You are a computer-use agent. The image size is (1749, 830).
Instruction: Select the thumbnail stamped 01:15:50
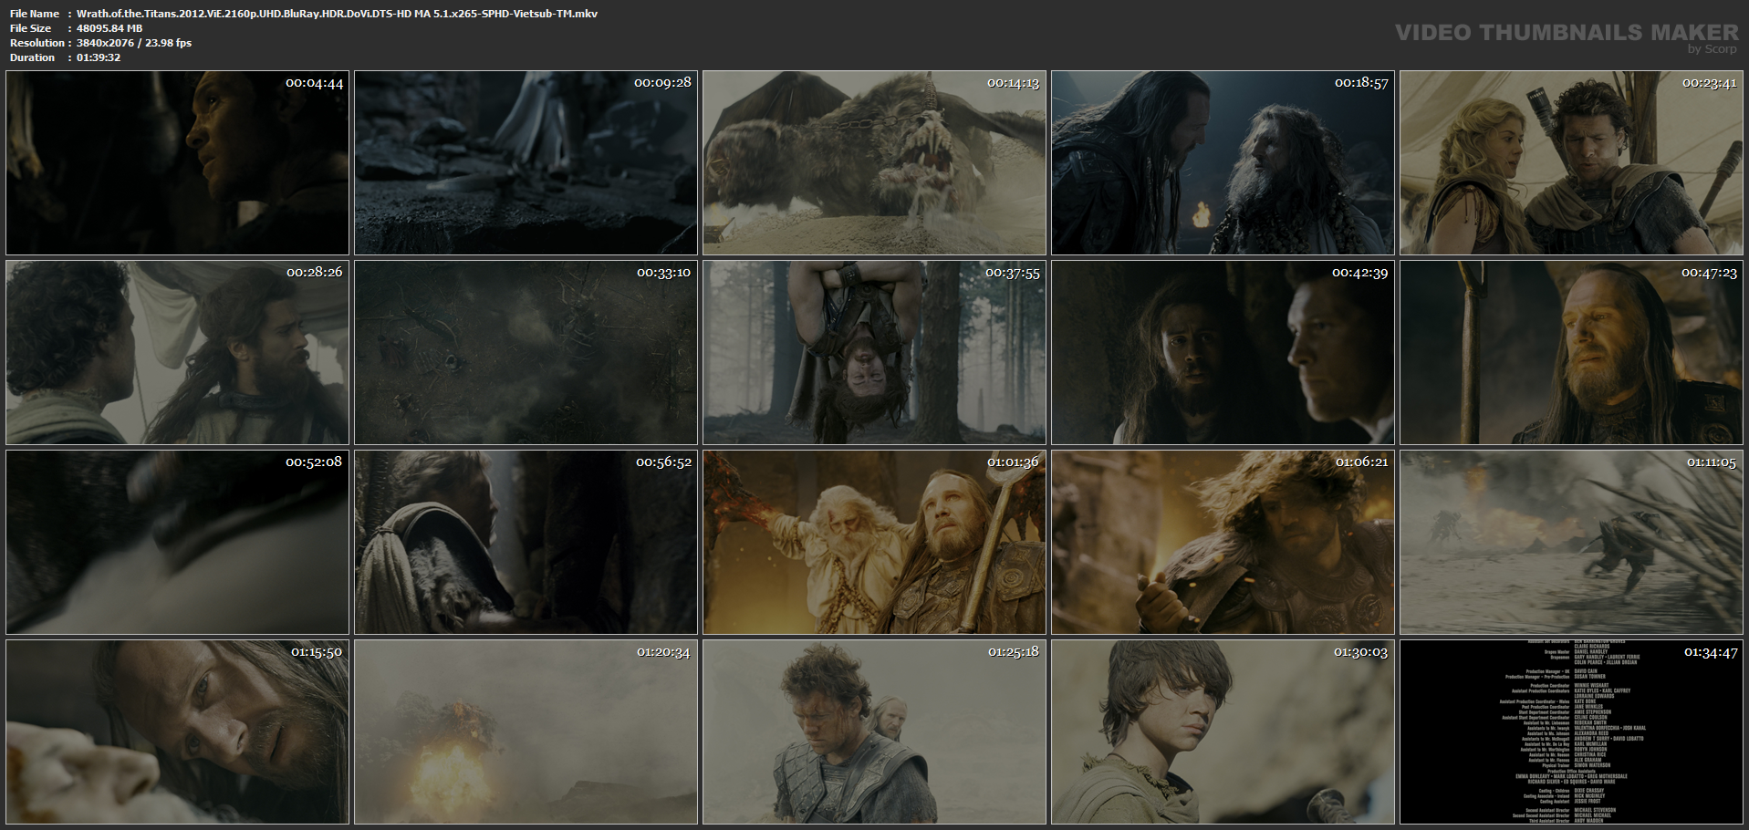click(x=177, y=732)
